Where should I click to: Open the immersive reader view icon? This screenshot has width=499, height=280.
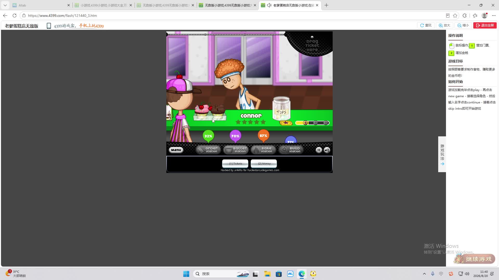click(x=448, y=16)
